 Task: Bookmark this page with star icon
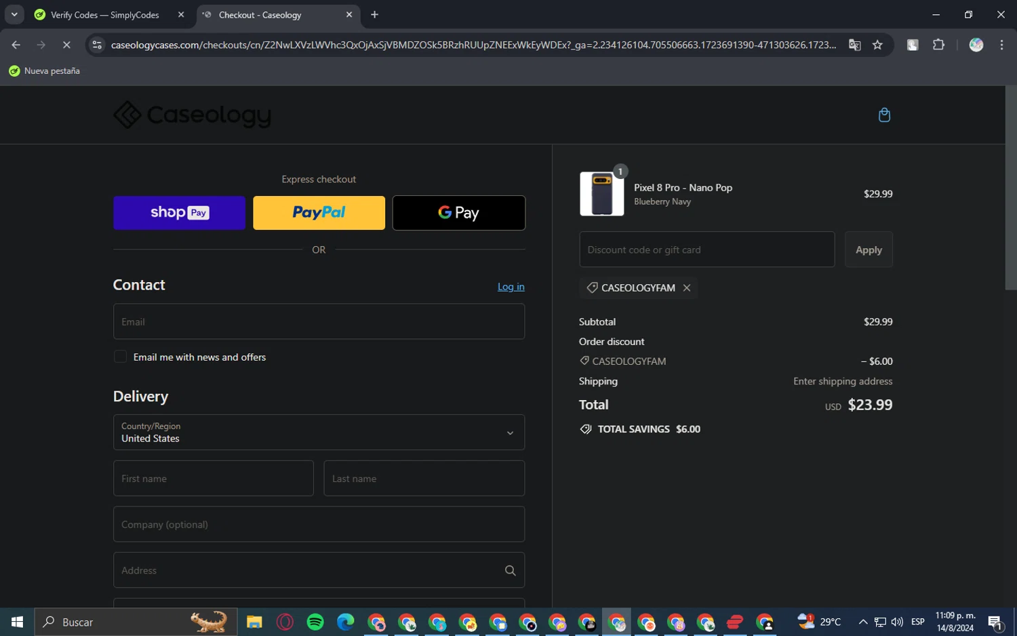pyautogui.click(x=877, y=45)
